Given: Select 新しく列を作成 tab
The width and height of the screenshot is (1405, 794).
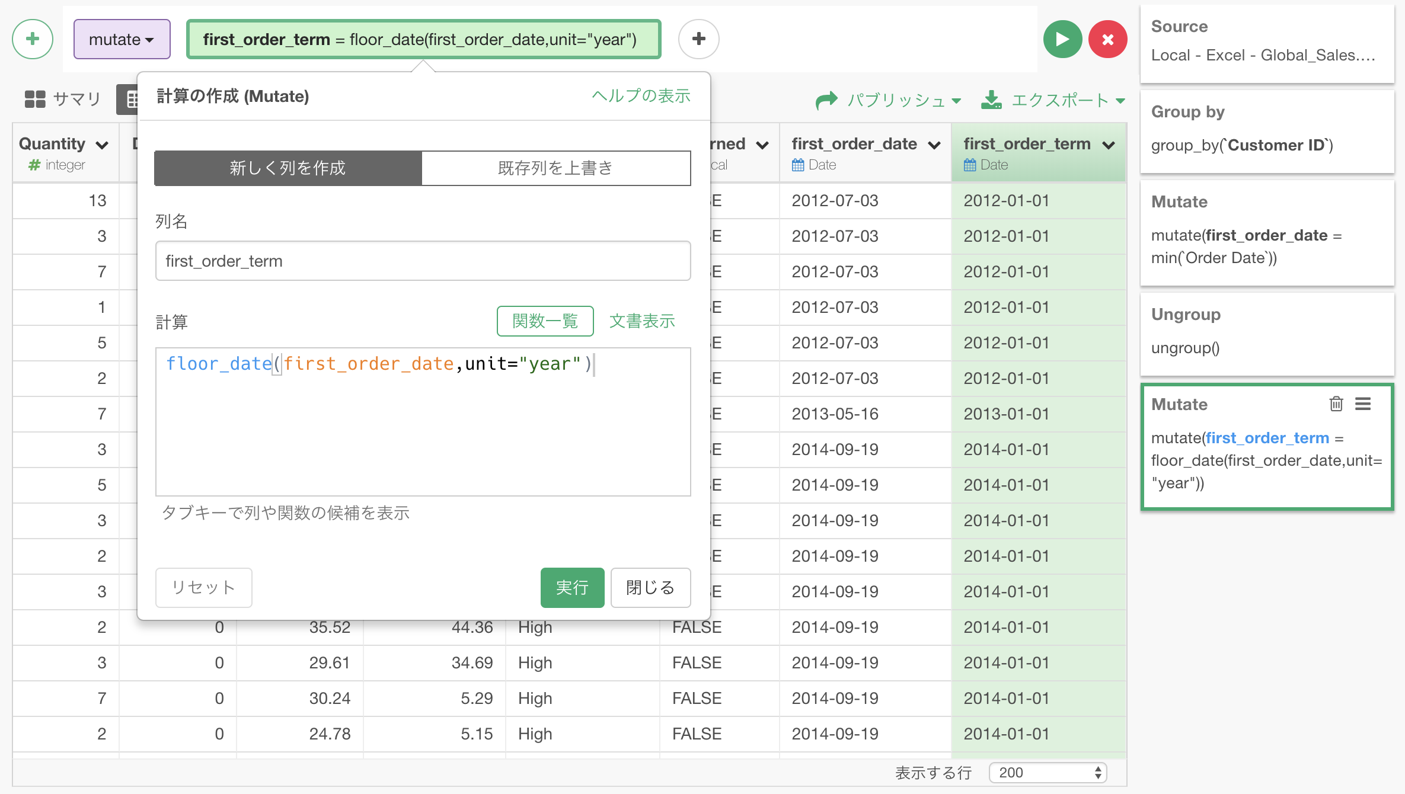Looking at the screenshot, I should (x=288, y=168).
